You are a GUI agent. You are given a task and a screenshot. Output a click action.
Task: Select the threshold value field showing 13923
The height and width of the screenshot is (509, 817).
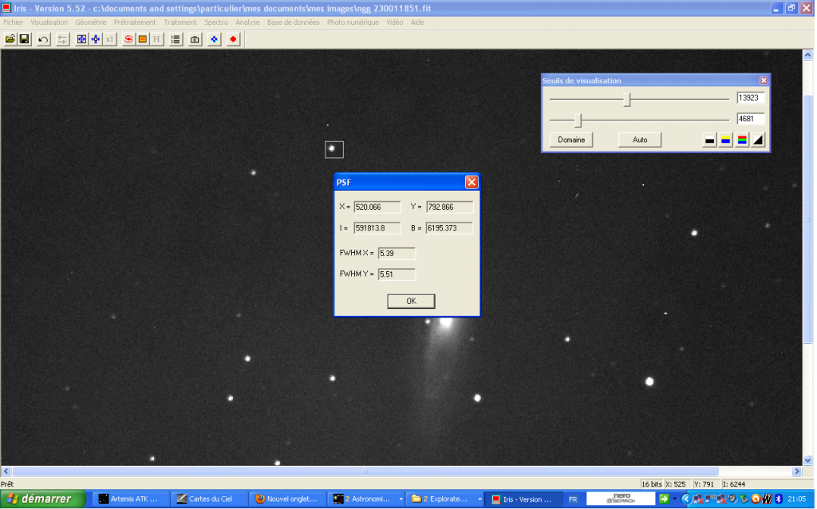tap(751, 97)
